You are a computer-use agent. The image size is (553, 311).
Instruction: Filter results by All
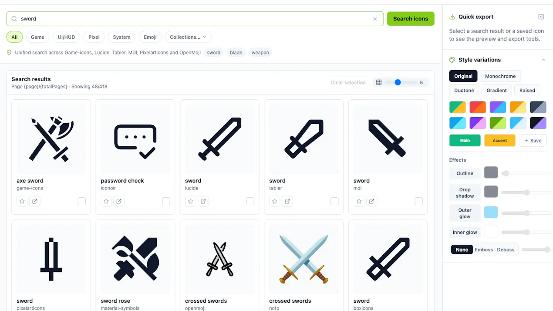pyautogui.click(x=14, y=37)
